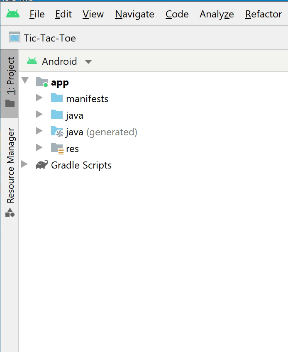Open the Navigate menu
Screen dimensions: 288x352
pyautogui.click(x=134, y=14)
